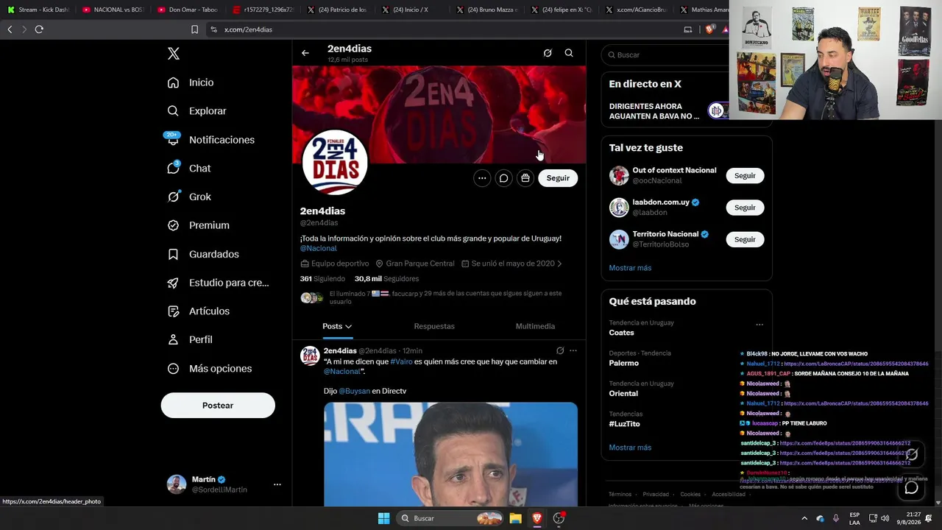Open the profile's three-dot more menu

[482, 178]
